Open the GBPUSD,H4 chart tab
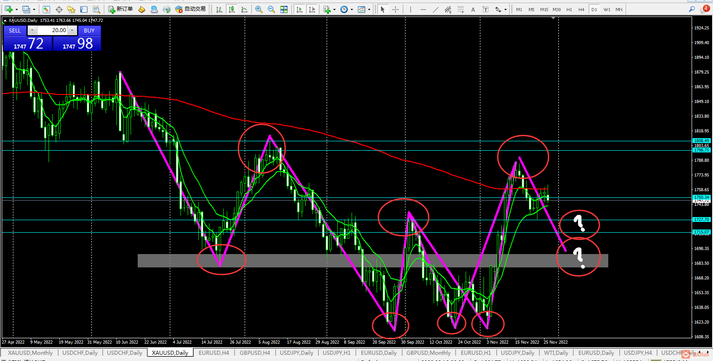 click(x=255, y=353)
